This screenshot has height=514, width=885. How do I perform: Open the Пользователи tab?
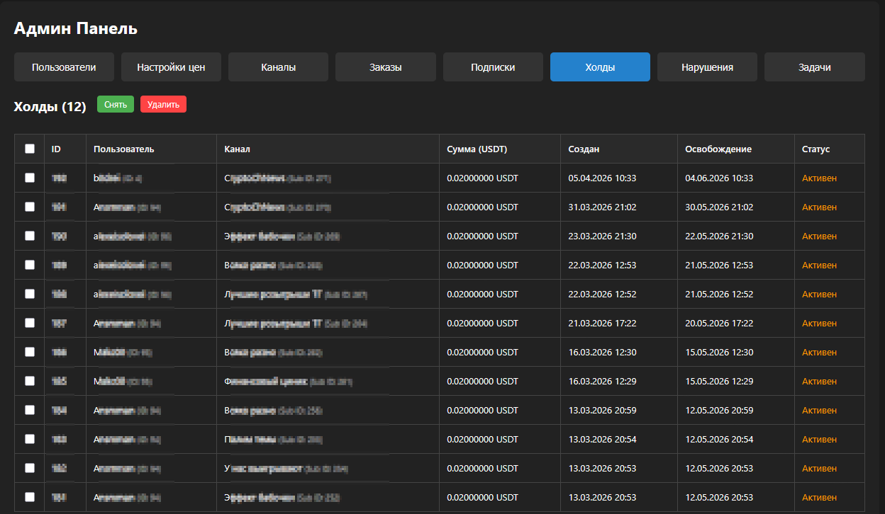[64, 67]
